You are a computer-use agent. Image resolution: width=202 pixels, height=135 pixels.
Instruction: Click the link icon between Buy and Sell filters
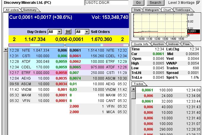[x=68, y=32]
